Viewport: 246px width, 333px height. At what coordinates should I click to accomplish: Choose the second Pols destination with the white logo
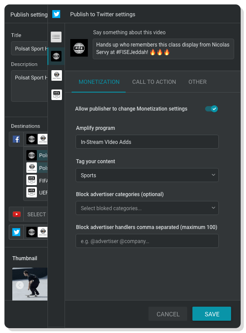click(37, 168)
